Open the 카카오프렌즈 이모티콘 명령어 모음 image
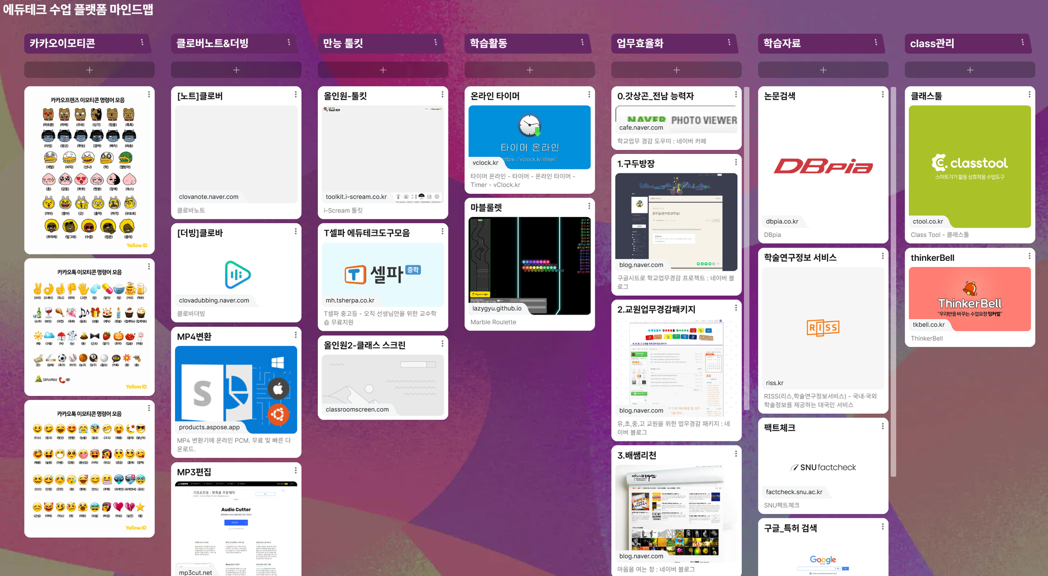This screenshot has height=576, width=1048. 90,170
